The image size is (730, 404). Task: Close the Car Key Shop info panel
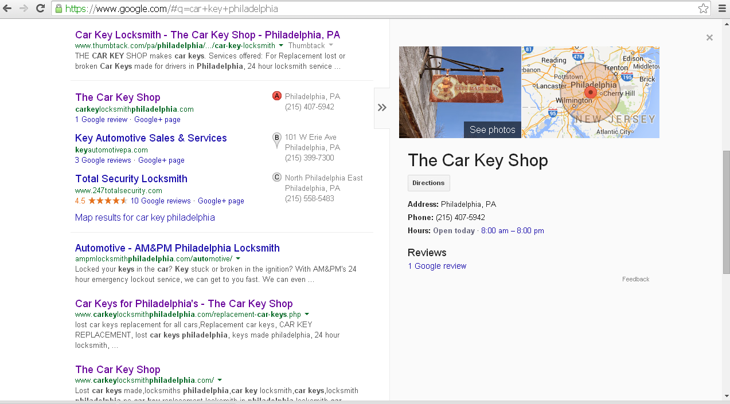pos(709,38)
